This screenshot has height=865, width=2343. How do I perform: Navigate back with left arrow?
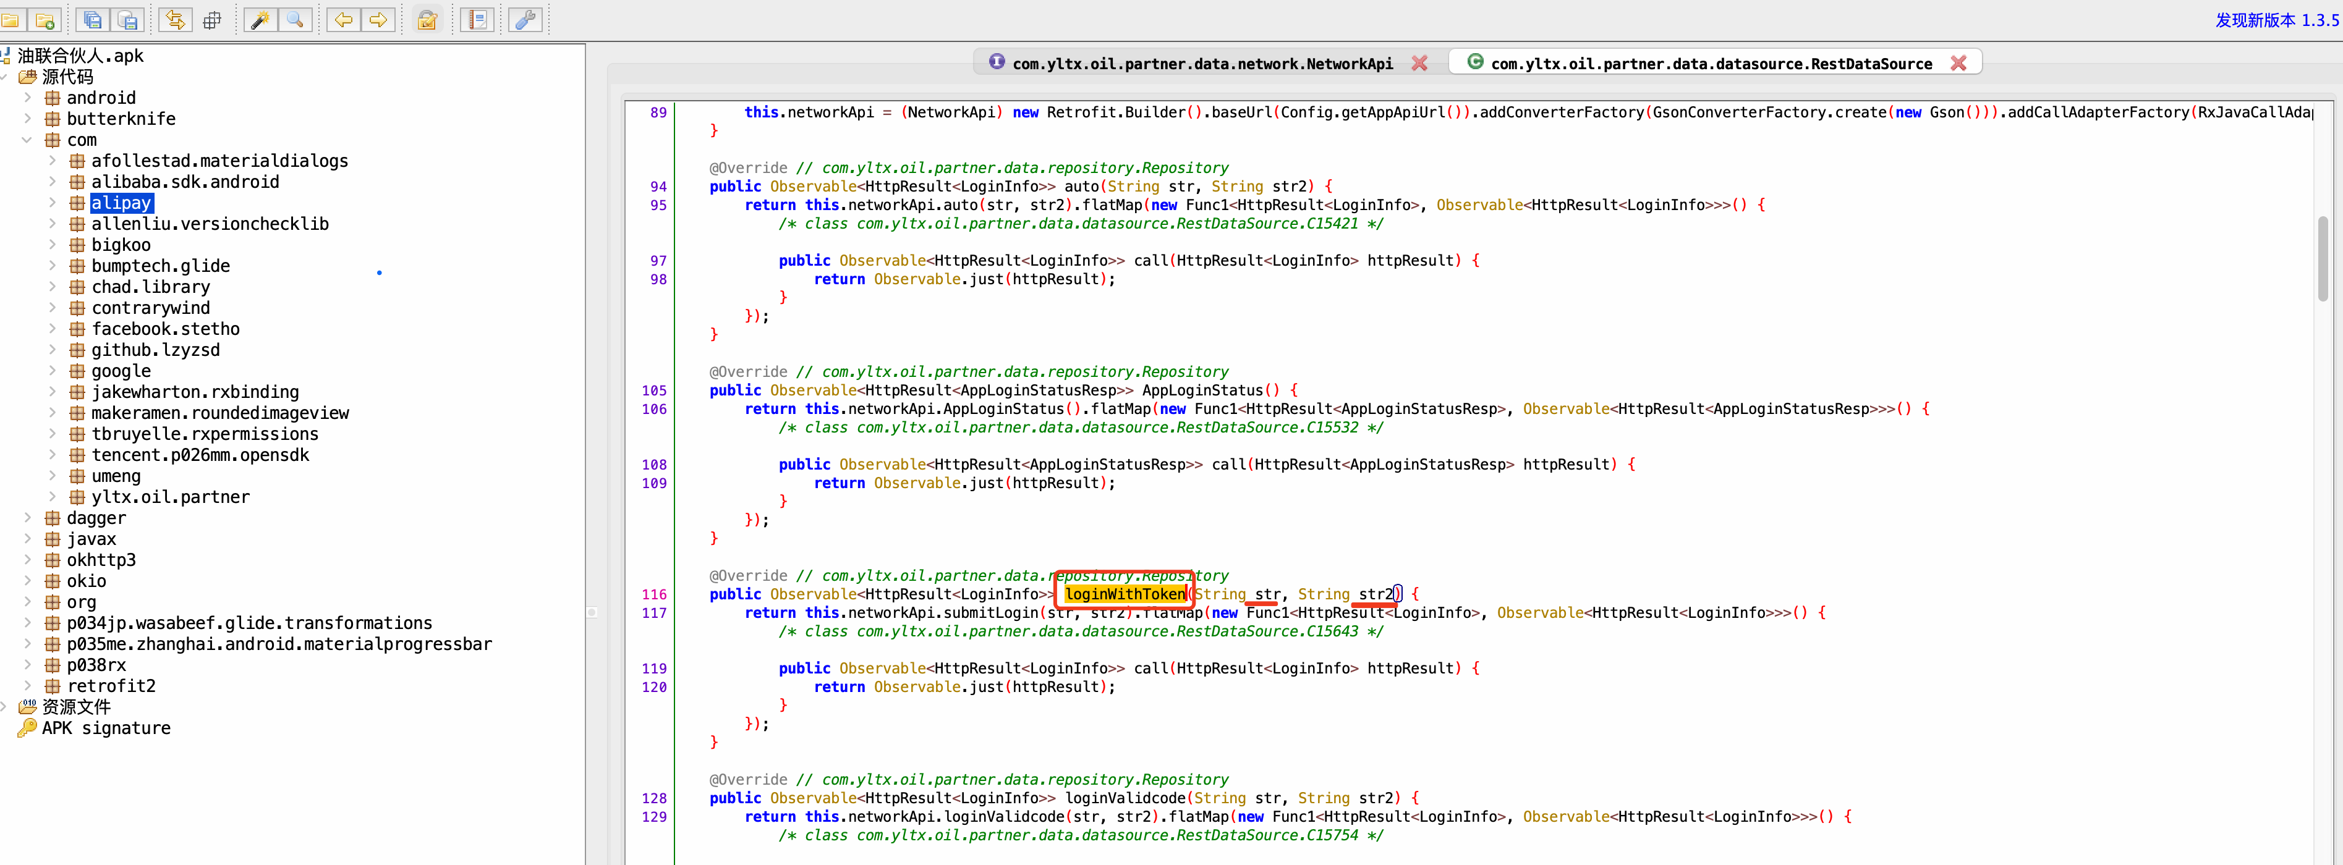(x=344, y=20)
